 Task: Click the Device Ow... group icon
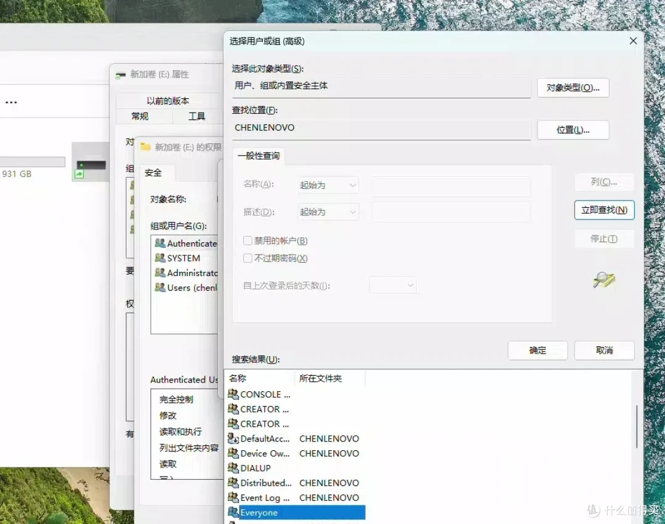233,453
